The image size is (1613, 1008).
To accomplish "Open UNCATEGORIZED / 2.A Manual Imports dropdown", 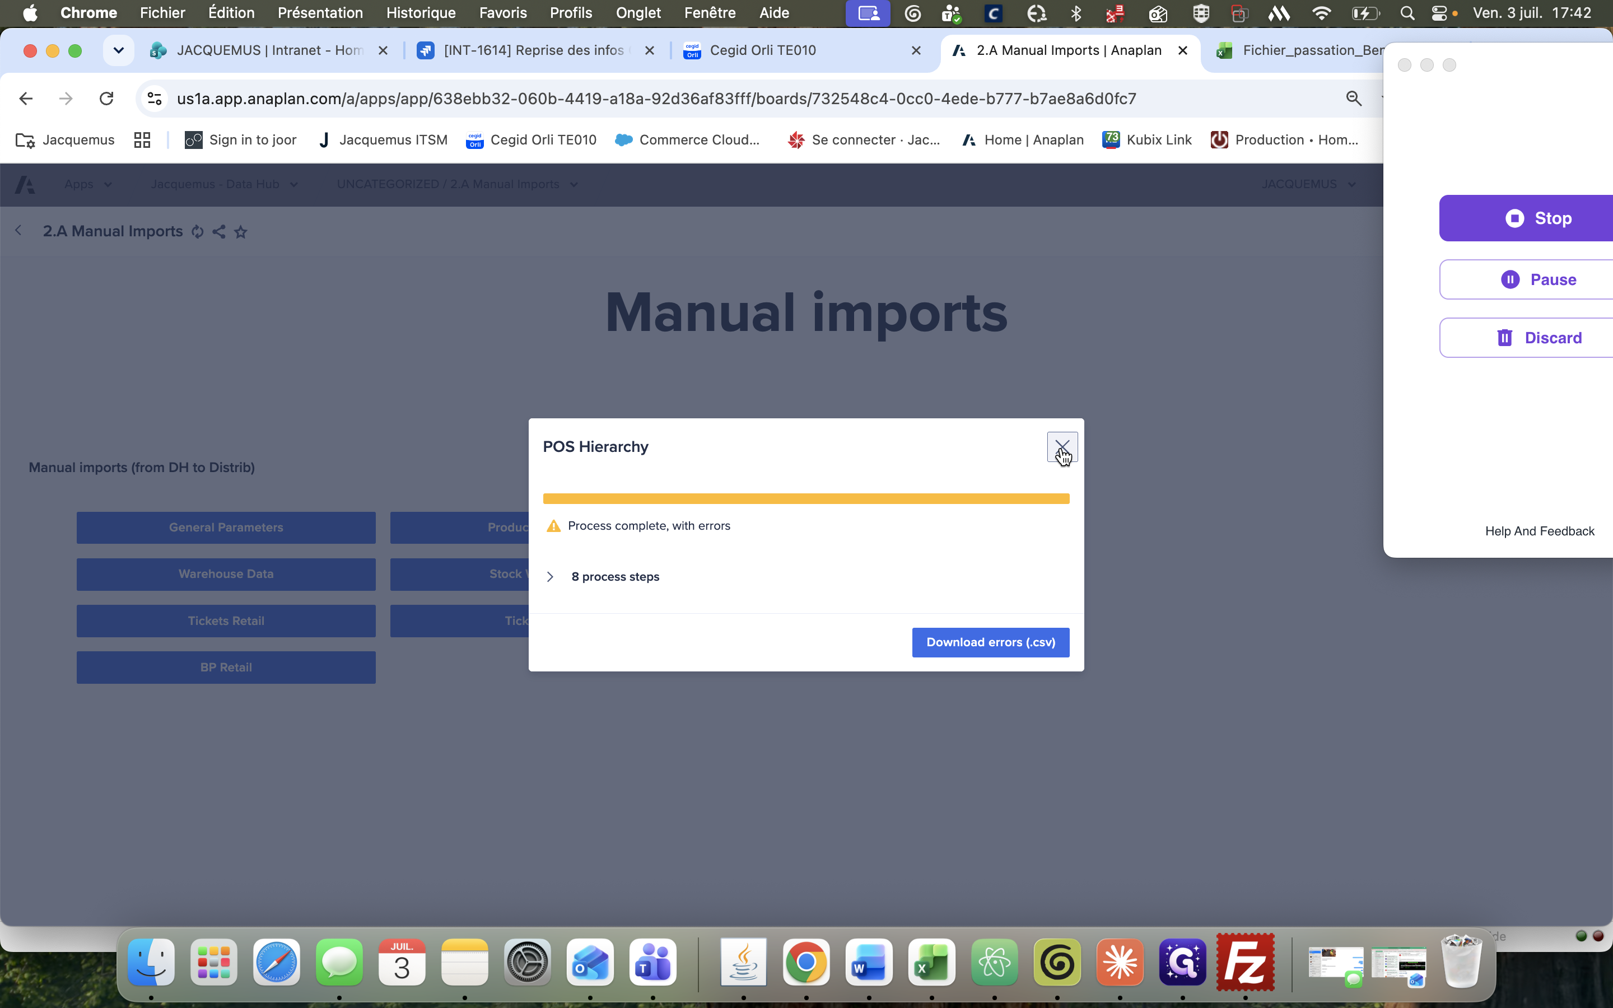I will click(457, 185).
